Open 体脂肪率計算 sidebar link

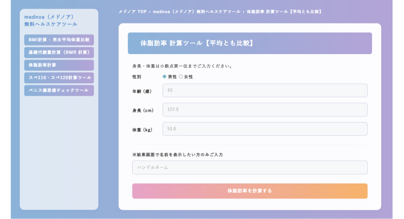pyautogui.click(x=59, y=65)
